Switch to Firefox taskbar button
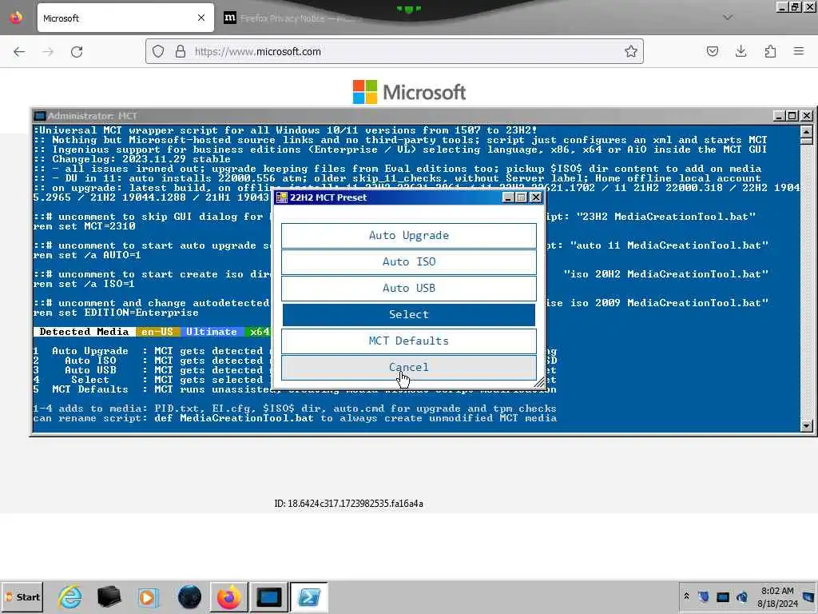818x614 pixels. tap(229, 597)
